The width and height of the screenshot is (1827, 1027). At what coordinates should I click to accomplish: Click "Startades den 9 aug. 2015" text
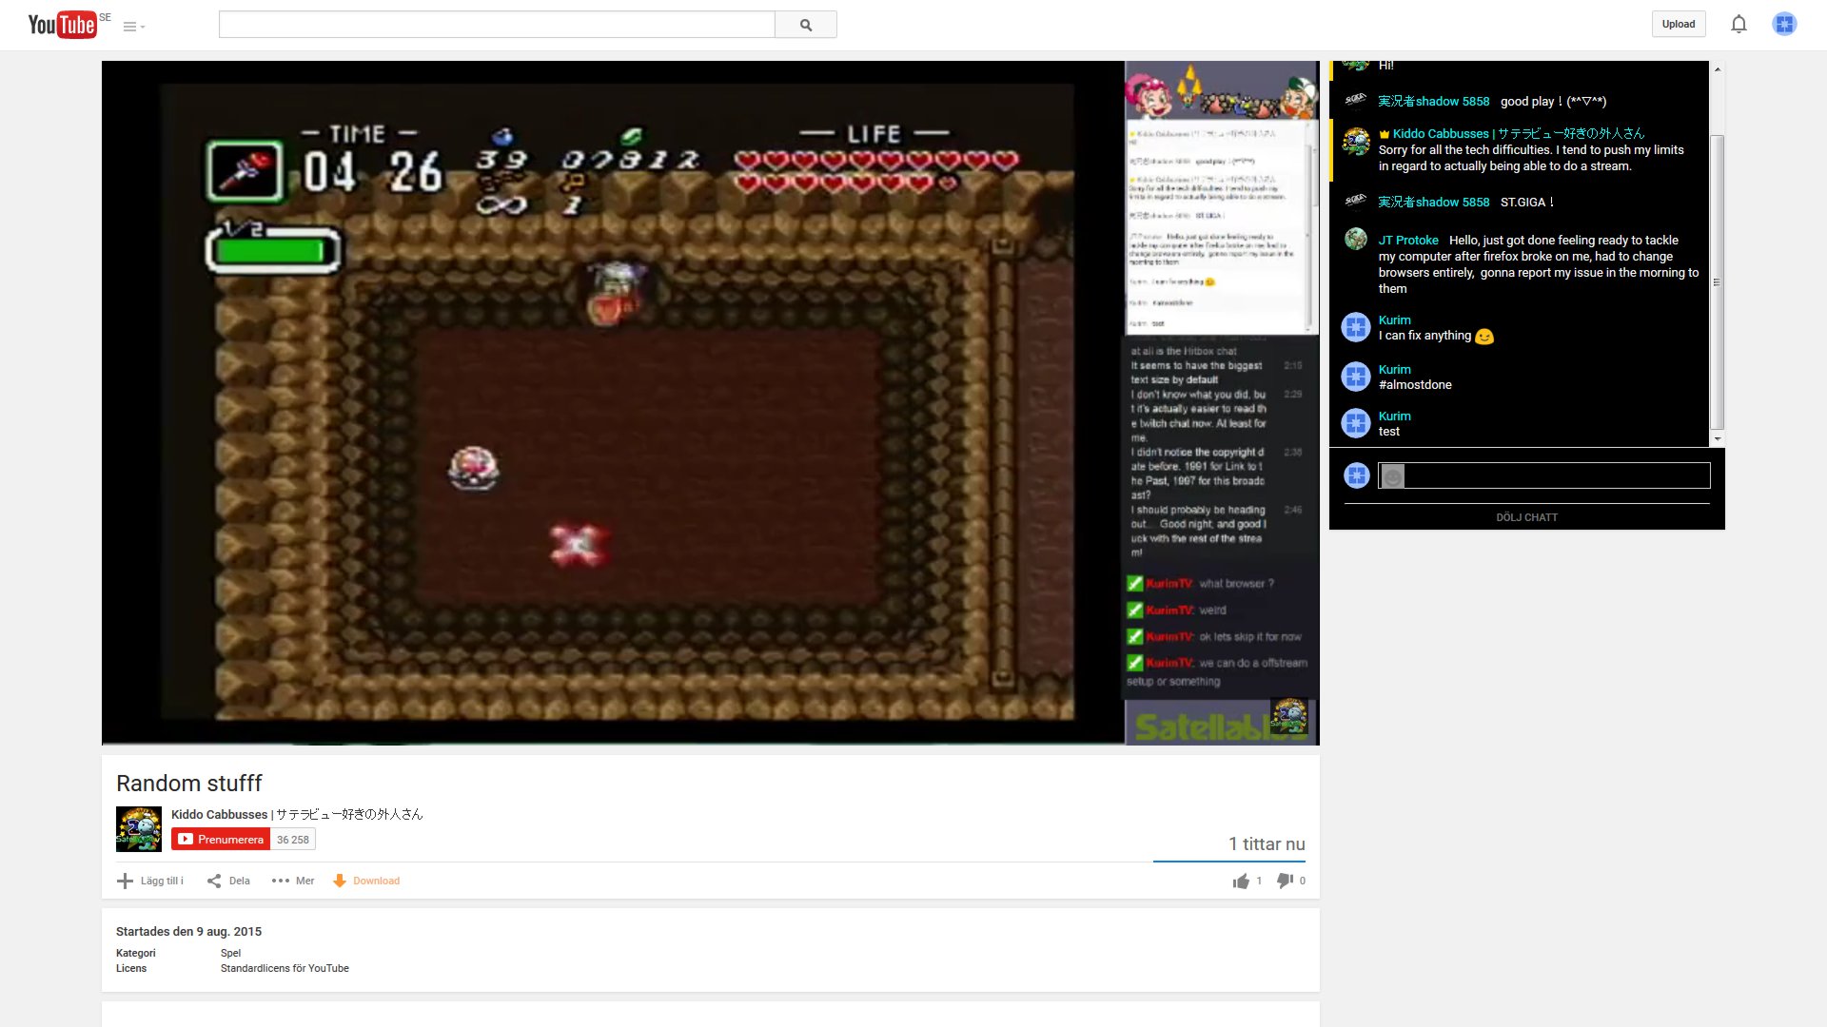188,932
